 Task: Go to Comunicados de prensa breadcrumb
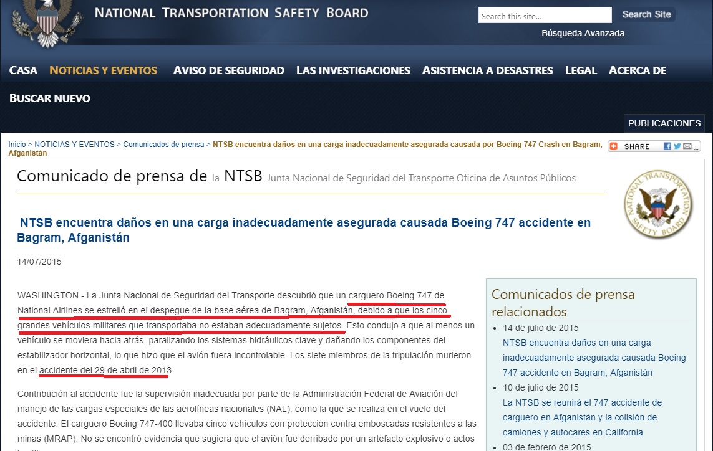[163, 145]
